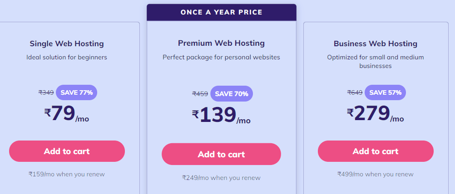Click the Single Web Hosting plan title
This screenshot has height=194, width=455.
[x=67, y=44]
